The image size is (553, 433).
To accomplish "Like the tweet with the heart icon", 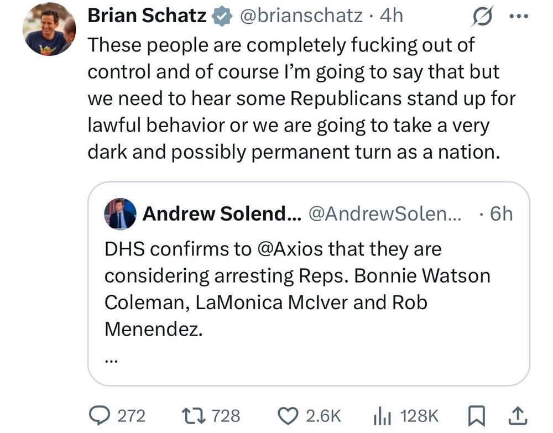I will click(x=288, y=415).
